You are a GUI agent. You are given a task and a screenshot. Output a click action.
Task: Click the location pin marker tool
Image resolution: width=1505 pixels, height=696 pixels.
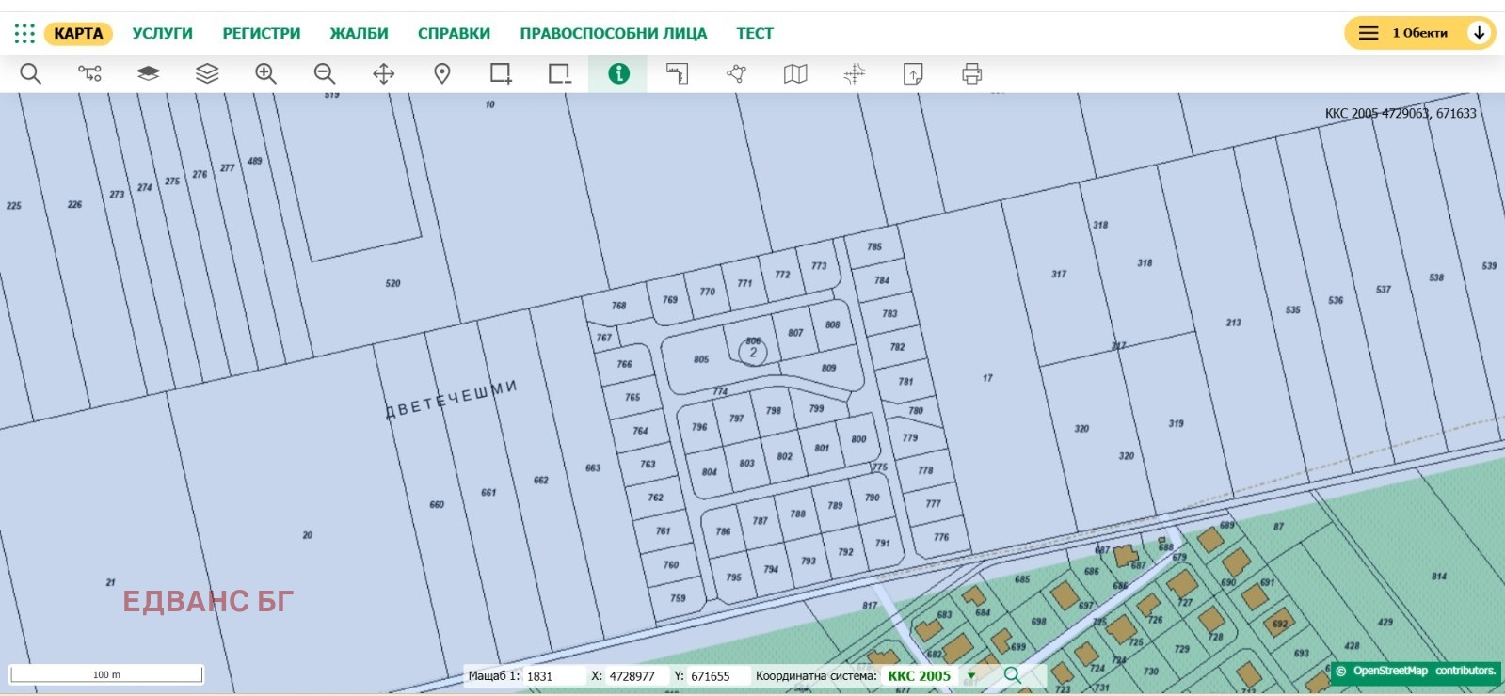click(442, 73)
